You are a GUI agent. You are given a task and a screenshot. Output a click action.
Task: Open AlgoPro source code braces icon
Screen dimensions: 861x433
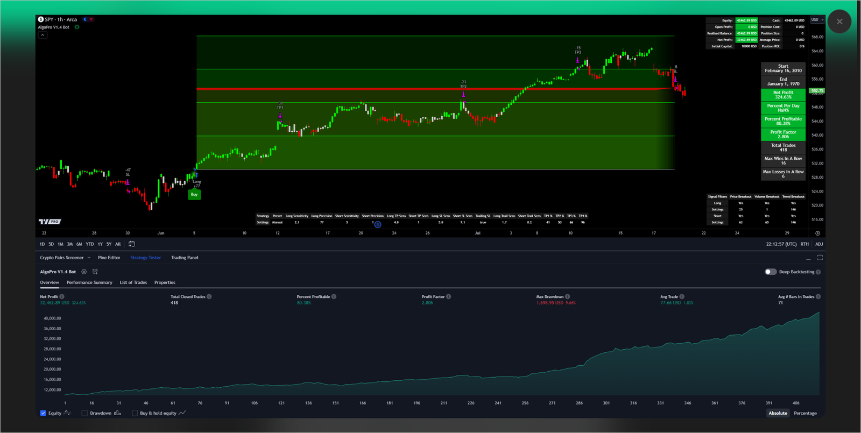pyautogui.click(x=77, y=27)
